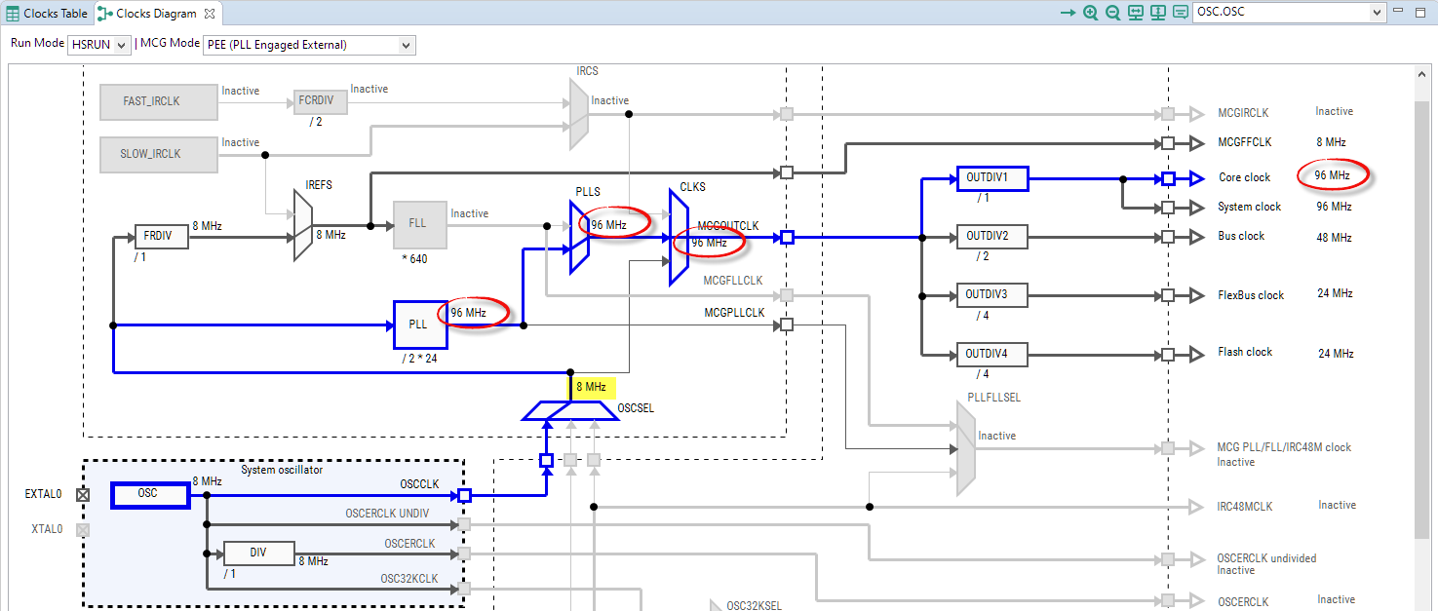Toggle the XTAL0 pin checkbox

[x=83, y=529]
